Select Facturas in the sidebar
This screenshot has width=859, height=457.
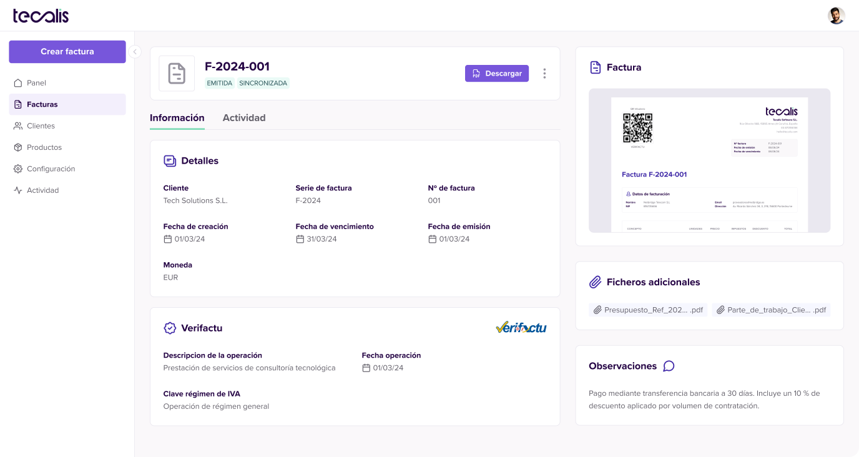coord(42,104)
